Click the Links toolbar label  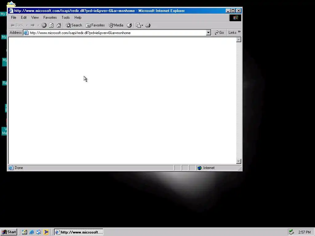pos(233,33)
